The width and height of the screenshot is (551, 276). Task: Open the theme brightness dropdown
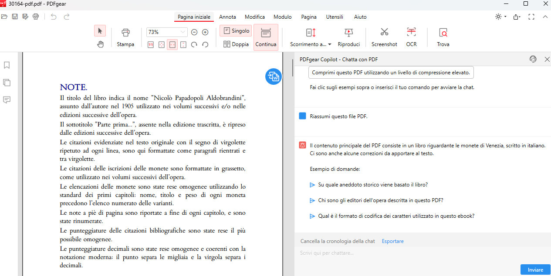(x=500, y=17)
